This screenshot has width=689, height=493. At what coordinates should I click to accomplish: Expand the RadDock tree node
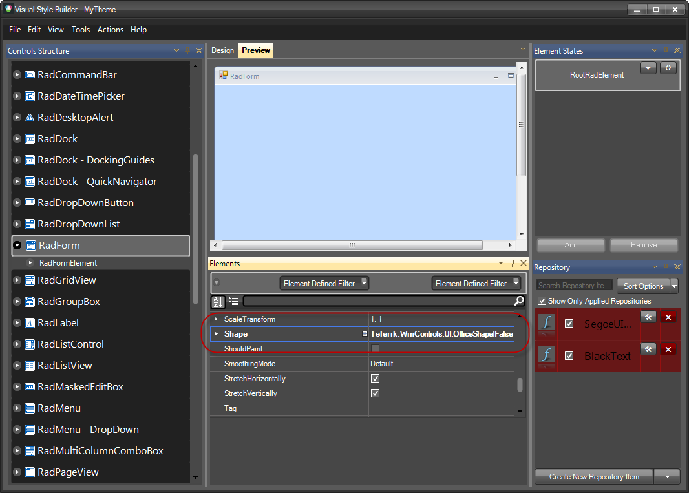tap(17, 139)
